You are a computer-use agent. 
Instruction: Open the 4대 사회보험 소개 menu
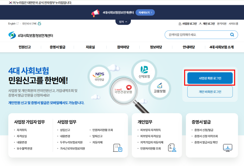coord(222,47)
